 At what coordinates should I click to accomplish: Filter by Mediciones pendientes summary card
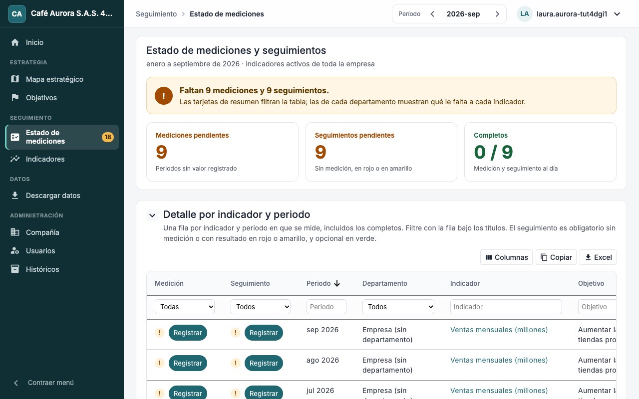[222, 152]
